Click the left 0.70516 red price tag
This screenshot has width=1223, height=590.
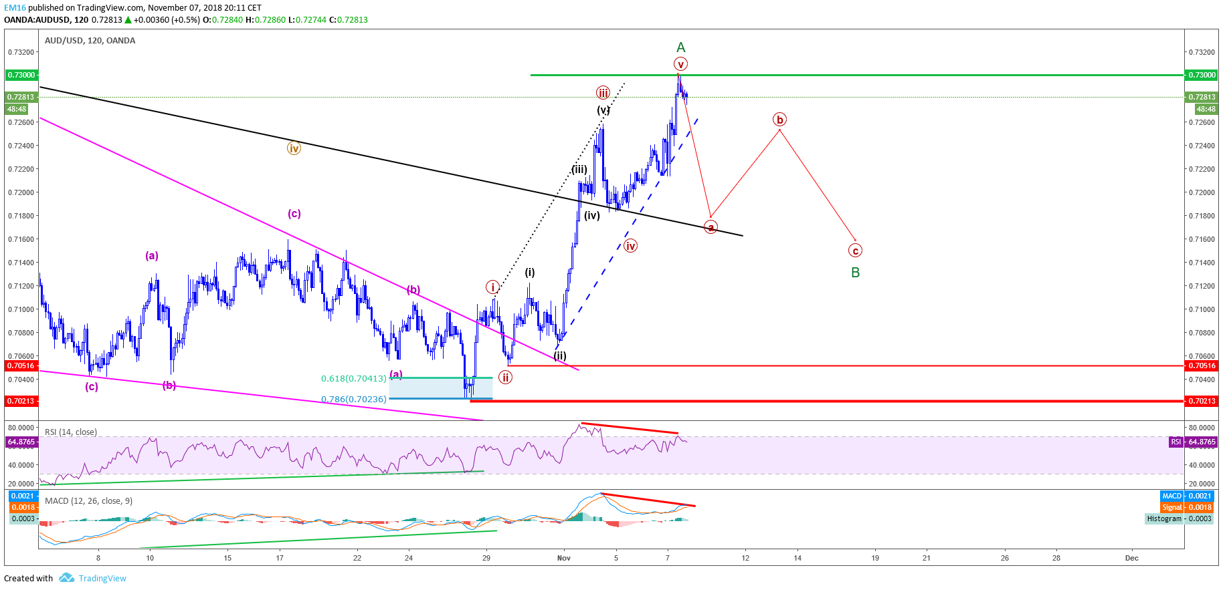[21, 365]
